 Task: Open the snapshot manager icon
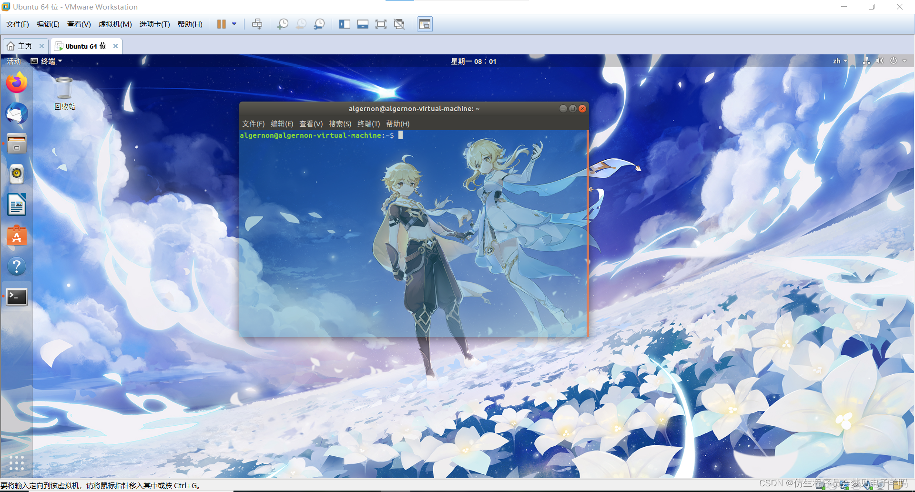(319, 24)
